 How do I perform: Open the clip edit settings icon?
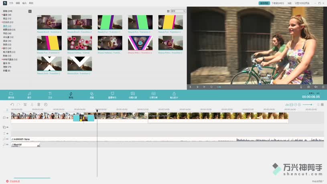pos(25,104)
